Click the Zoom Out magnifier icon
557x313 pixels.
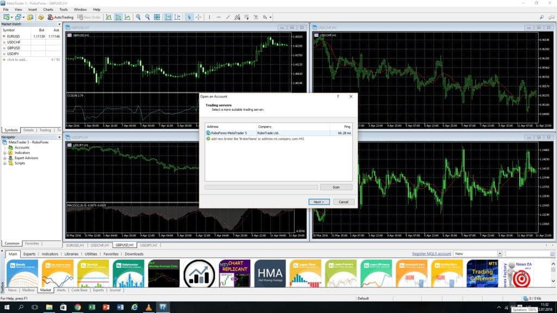tap(147, 17)
